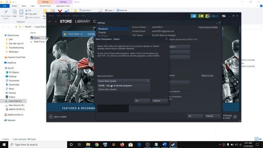Screen dimensions: 263x148
Task: Open the Beta participation combo box
Action: pyautogui.click(x=124, y=81)
